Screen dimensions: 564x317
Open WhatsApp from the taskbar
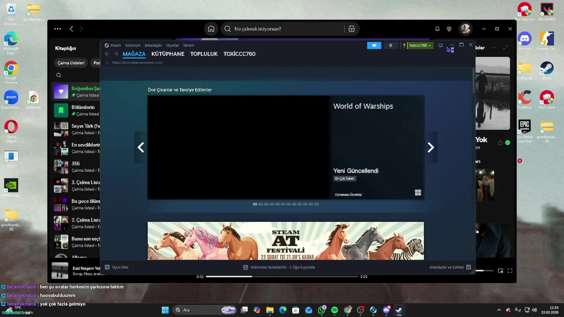[322, 310]
